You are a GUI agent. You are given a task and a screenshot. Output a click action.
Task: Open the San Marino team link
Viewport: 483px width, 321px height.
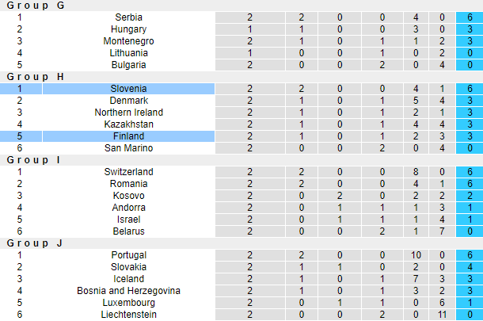[x=129, y=147]
